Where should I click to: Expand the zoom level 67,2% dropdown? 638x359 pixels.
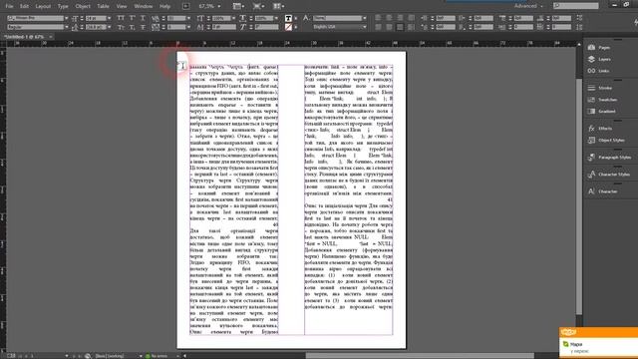point(219,7)
